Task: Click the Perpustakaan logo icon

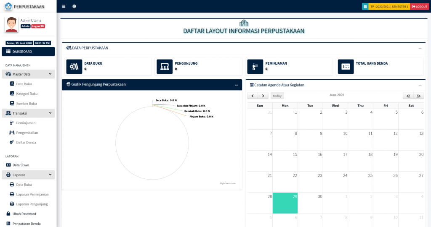Action: 8,6
